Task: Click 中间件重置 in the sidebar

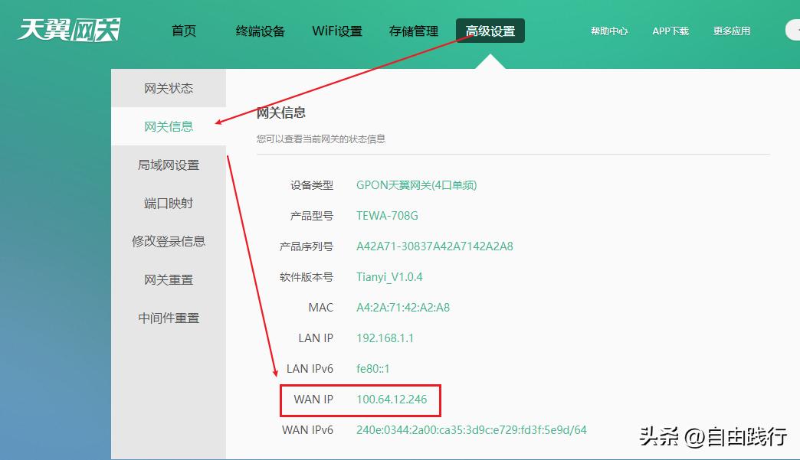Action: tap(169, 318)
